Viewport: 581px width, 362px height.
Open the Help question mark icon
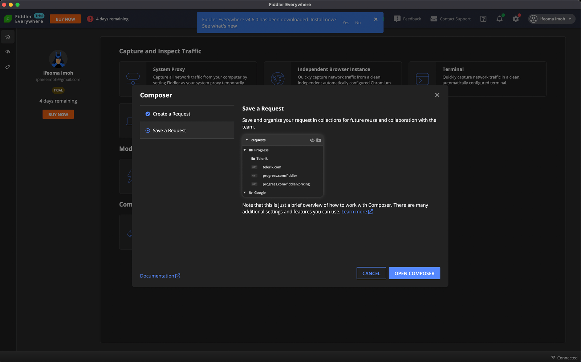pyautogui.click(x=483, y=19)
